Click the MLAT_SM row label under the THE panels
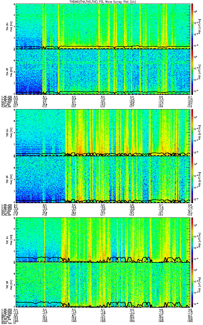Image resolution: width=203 pixels, height=325 pixels. tap(6, 315)
